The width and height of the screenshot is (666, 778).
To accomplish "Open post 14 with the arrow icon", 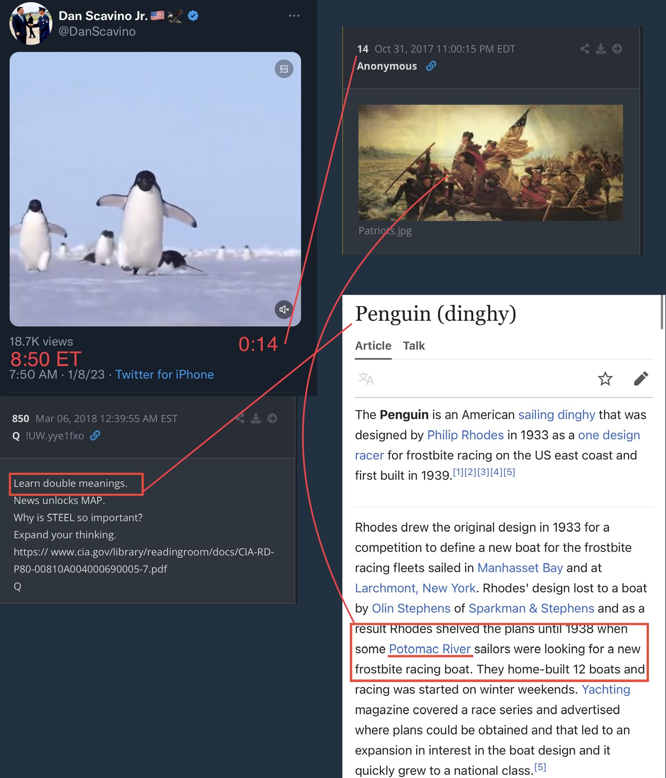I will (x=617, y=49).
